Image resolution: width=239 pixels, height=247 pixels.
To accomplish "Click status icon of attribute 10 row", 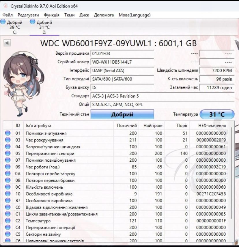I will click(8, 194).
